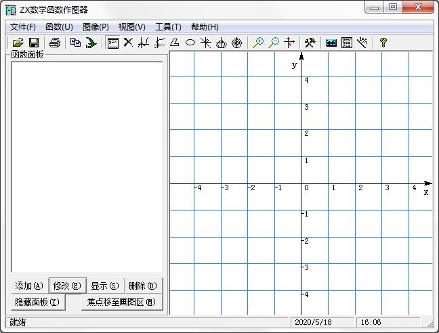Open the 帮助(H) menu
439x333 pixels.
[x=205, y=27]
